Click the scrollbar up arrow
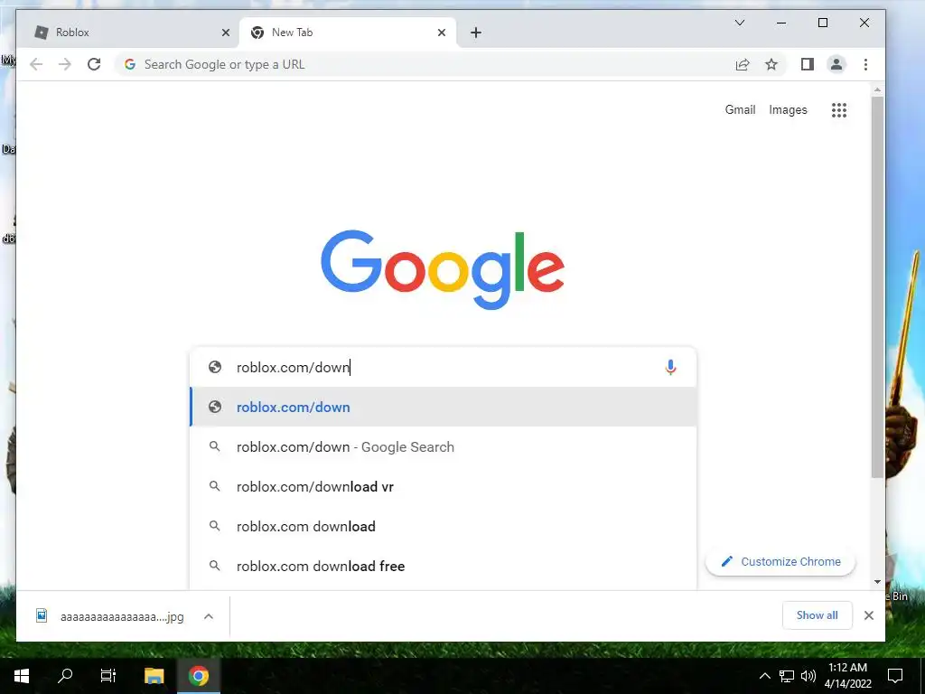The height and width of the screenshot is (694, 925). [x=877, y=90]
